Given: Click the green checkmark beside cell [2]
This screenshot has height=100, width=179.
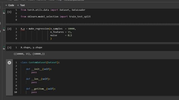Looking at the screenshot, I should click(4, 28).
